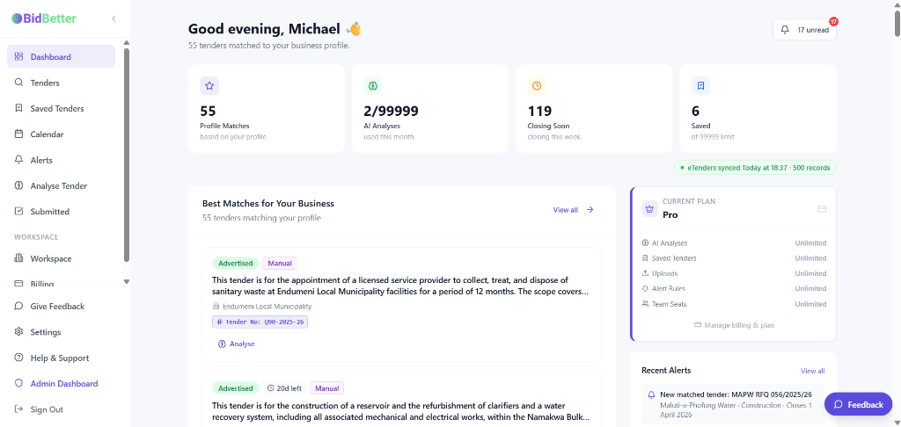Click the Alerts bell icon in the sidebar

coord(18,160)
